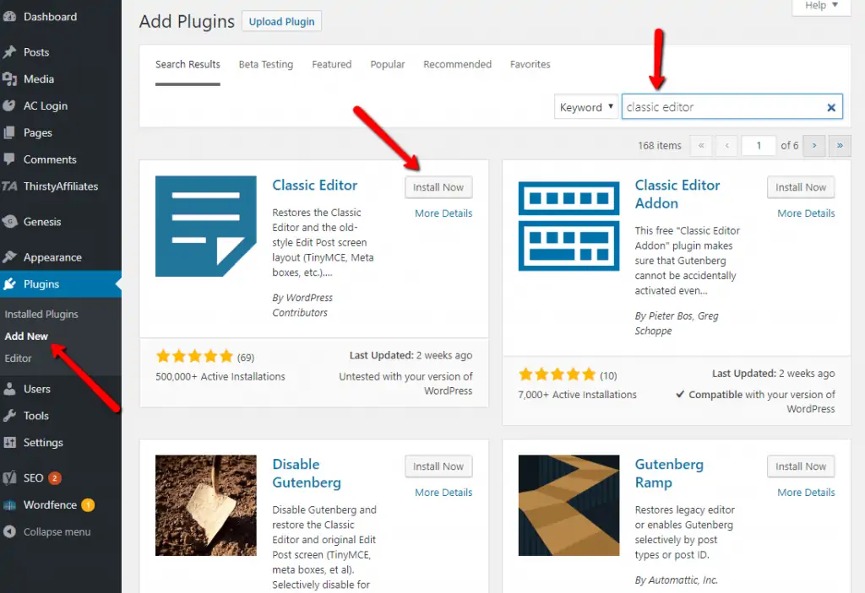Viewport: 865px width, 593px height.
Task: Click the Classic Editor Addon plugin thumbnail
Action: click(569, 226)
